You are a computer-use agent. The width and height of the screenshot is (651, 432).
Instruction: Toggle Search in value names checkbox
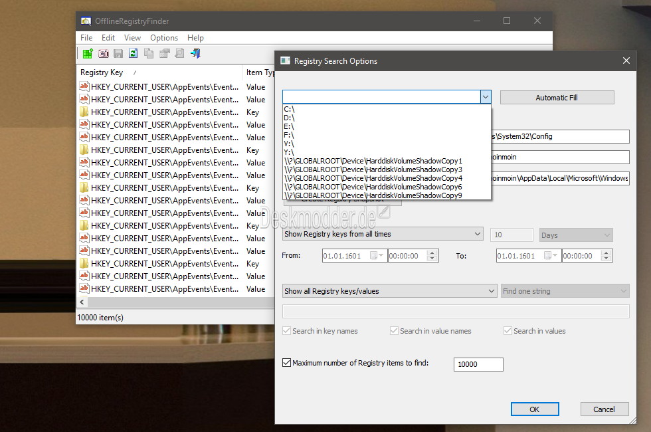(394, 331)
